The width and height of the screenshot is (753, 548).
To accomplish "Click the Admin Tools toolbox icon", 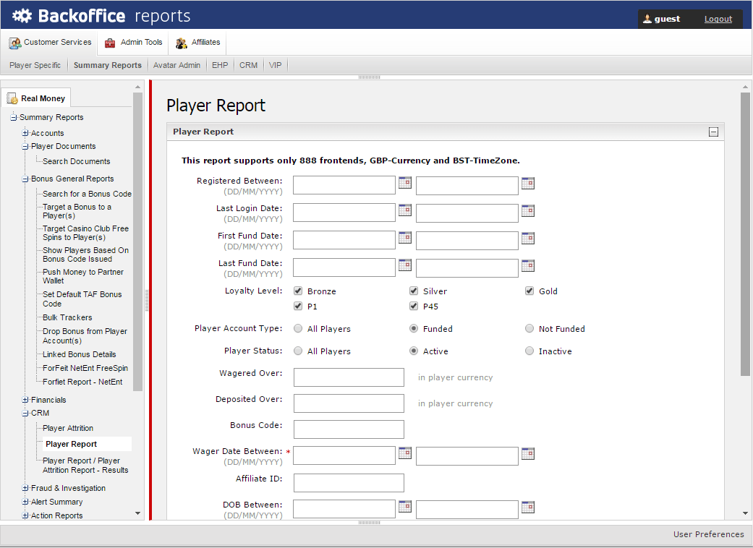I will pyautogui.click(x=110, y=43).
